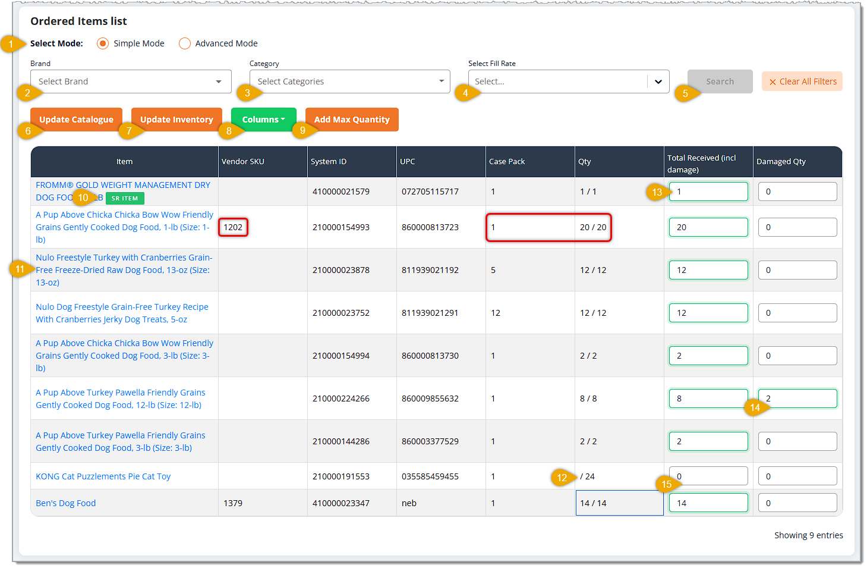Image resolution: width=867 pixels, height=568 pixels.
Task: Open Turkey Pawella 12-lb item link
Action: coord(121,398)
